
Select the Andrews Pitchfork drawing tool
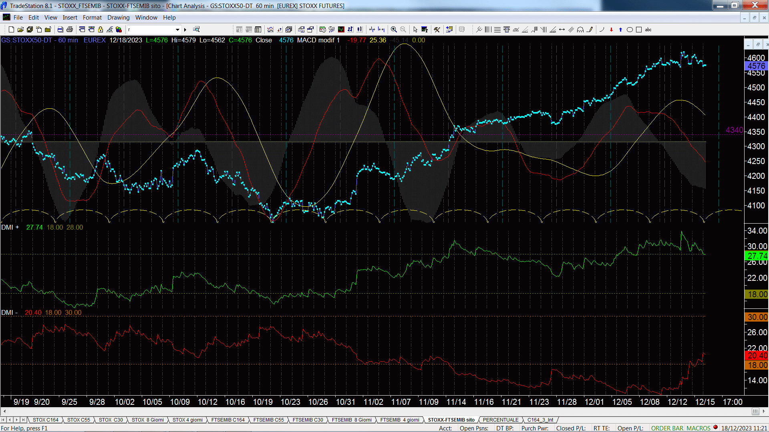point(479,30)
